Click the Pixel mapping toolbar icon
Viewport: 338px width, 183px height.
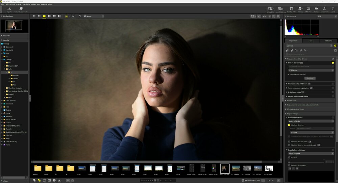(281, 9)
